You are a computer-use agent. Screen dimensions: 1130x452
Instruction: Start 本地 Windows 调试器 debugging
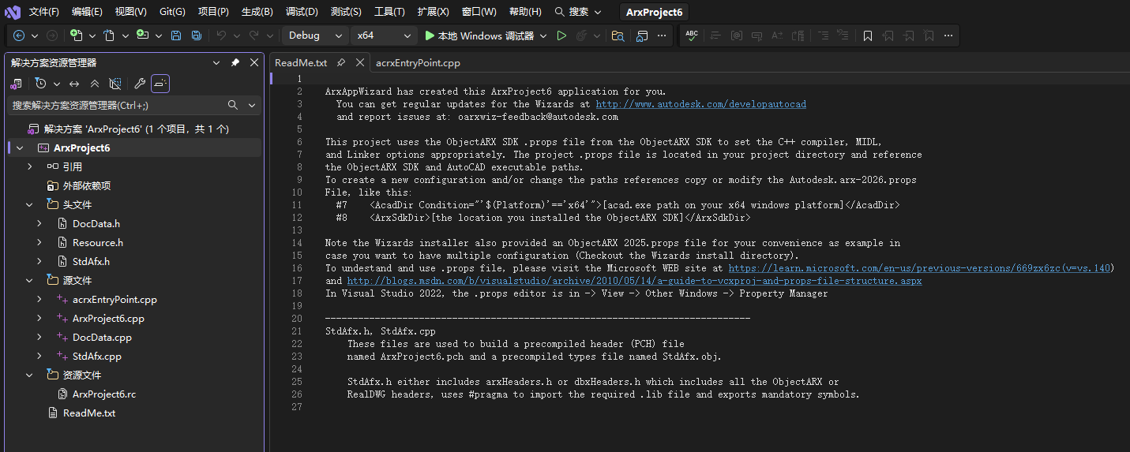coord(479,35)
